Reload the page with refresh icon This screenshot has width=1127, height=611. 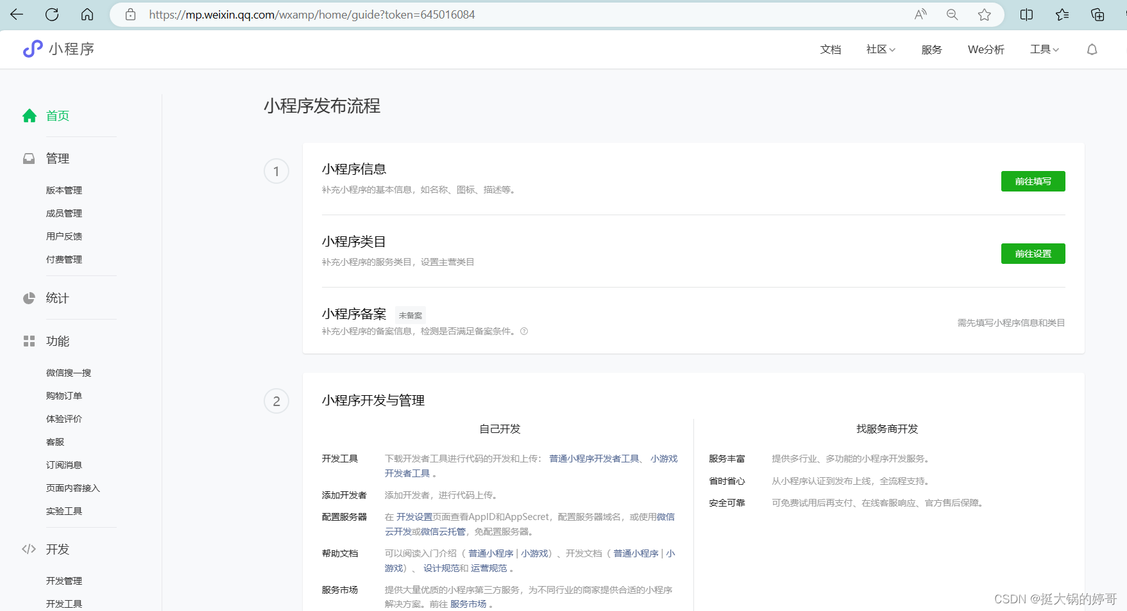click(52, 14)
